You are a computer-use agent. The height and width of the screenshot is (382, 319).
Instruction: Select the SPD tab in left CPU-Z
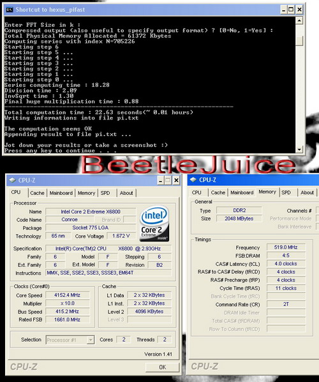[105, 193]
